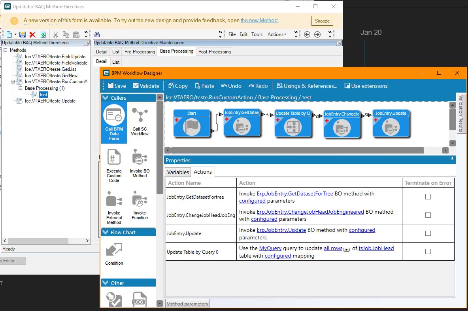Click the Copy icon in directives toolbar
Screen dimensions: 468x311
[x=66, y=35]
